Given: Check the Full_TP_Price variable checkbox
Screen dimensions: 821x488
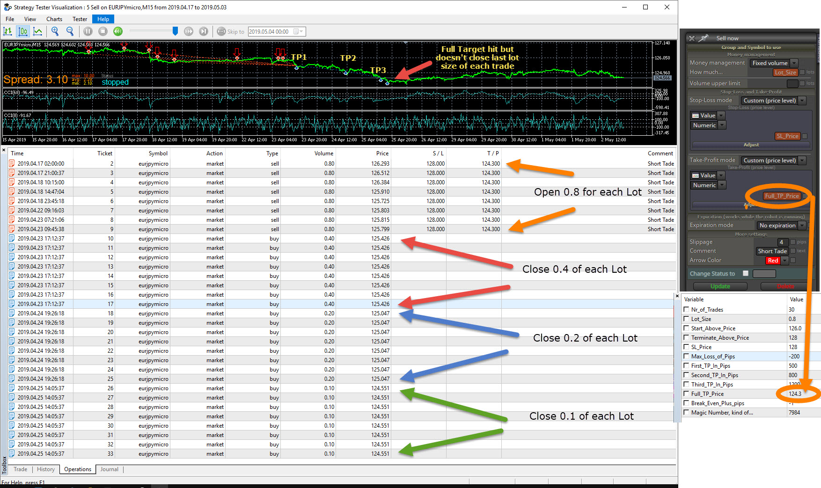Looking at the screenshot, I should [686, 393].
